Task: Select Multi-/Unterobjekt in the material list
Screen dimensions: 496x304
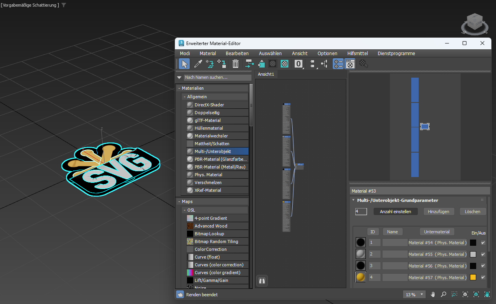Action: coord(217,151)
